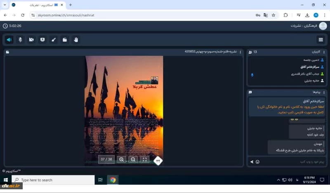Viewport: 330px width, 193px height.
Task: Raise hand using the hand icon
Action: point(76,40)
